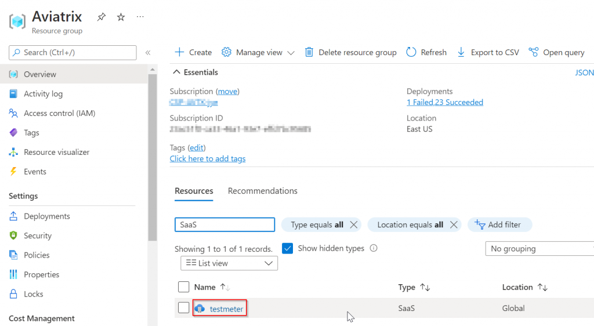Open the JSON view link
Image resolution: width=594 pixels, height=326 pixels.
(584, 73)
